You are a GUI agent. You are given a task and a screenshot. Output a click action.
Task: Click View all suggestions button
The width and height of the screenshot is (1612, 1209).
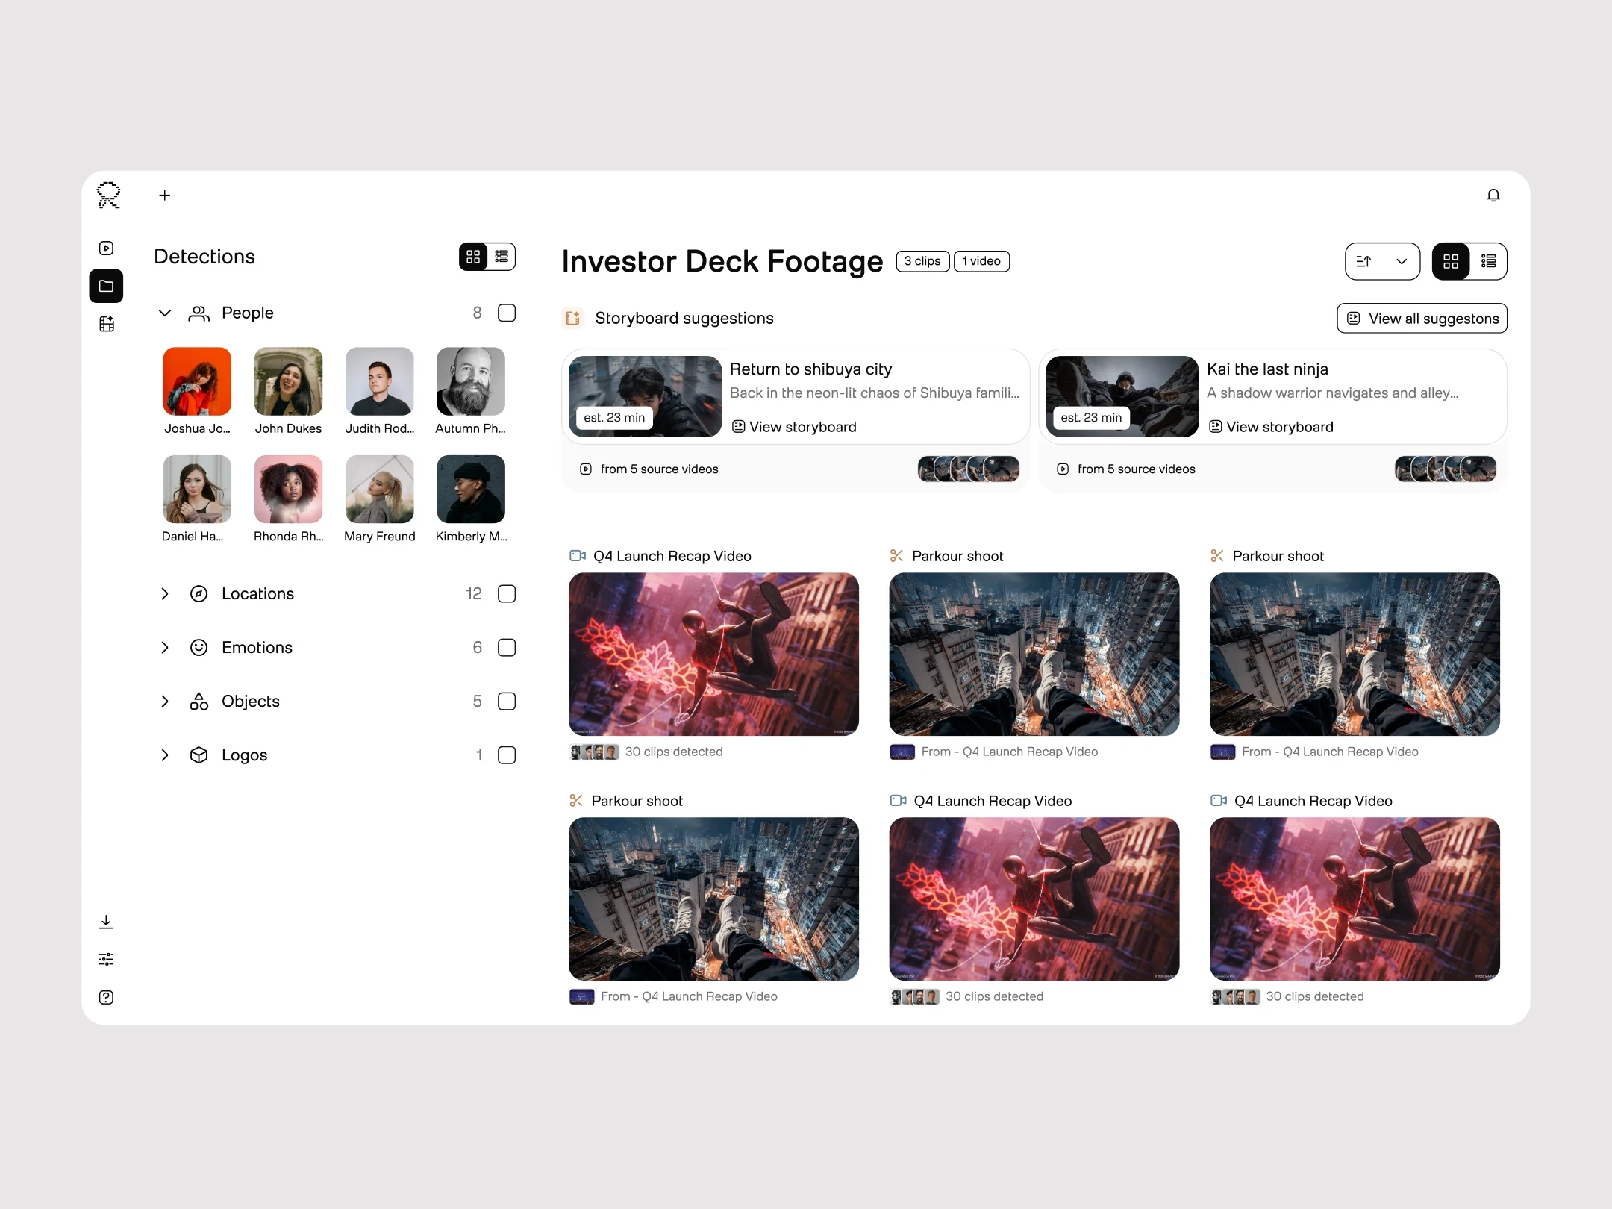(1422, 319)
